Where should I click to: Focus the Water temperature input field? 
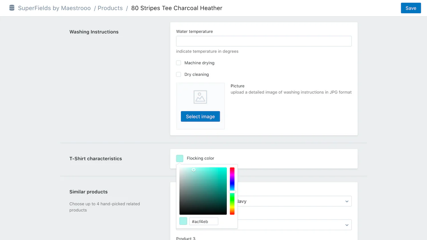click(x=264, y=41)
